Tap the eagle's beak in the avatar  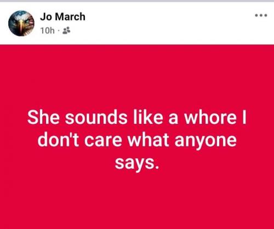click(x=21, y=26)
